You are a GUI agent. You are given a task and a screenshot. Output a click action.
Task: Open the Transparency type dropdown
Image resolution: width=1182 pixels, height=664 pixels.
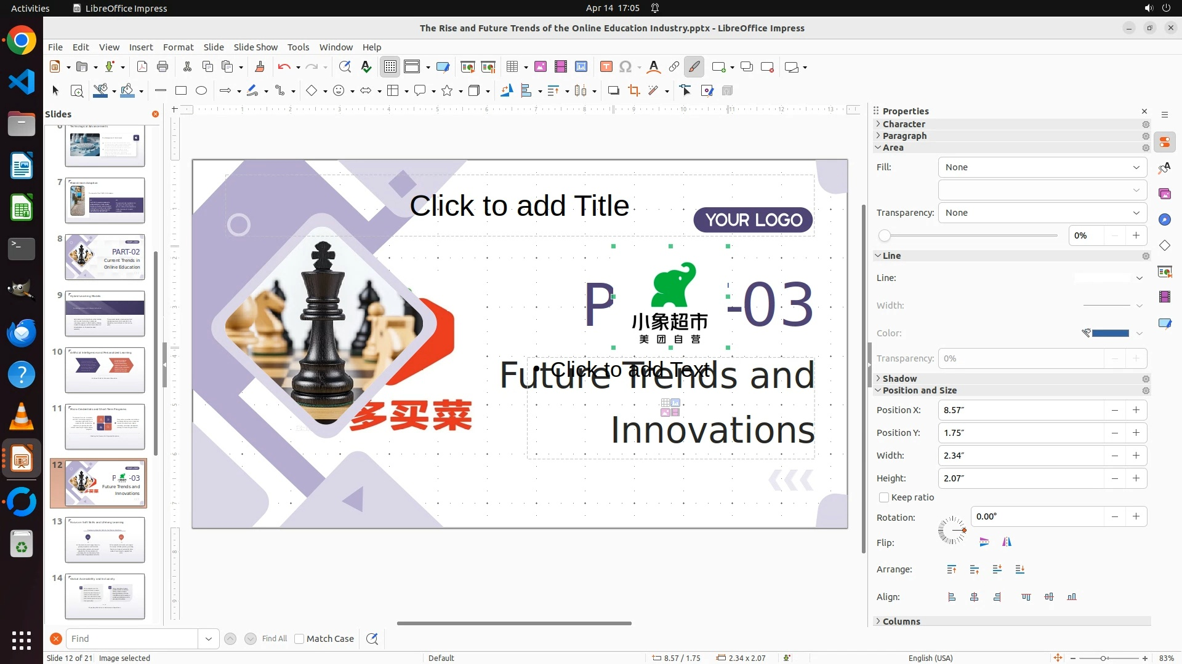point(1042,213)
